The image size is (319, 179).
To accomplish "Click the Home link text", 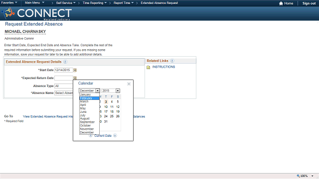I will [289, 3].
